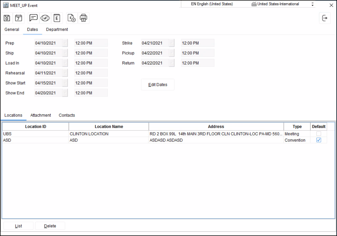Click the Edit Dates button
Viewport: 337px width, 236px height.
[158, 85]
